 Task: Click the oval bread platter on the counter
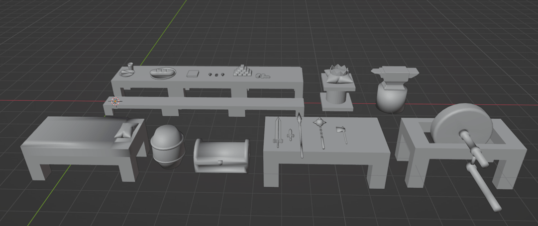point(163,73)
